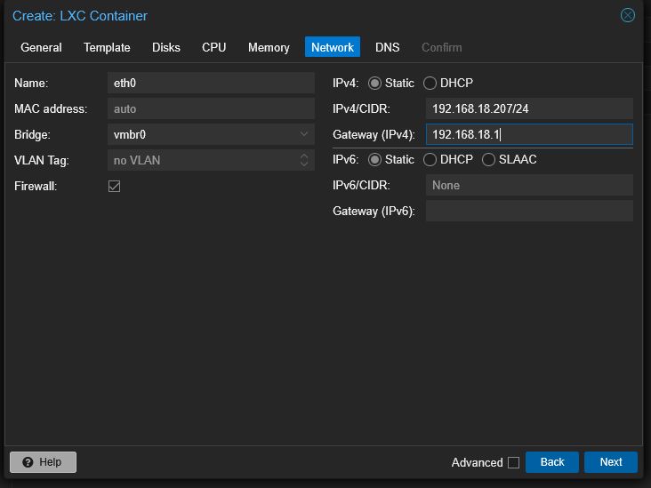The image size is (651, 488).
Task: Click the disabled Confirm tab
Action: click(442, 47)
